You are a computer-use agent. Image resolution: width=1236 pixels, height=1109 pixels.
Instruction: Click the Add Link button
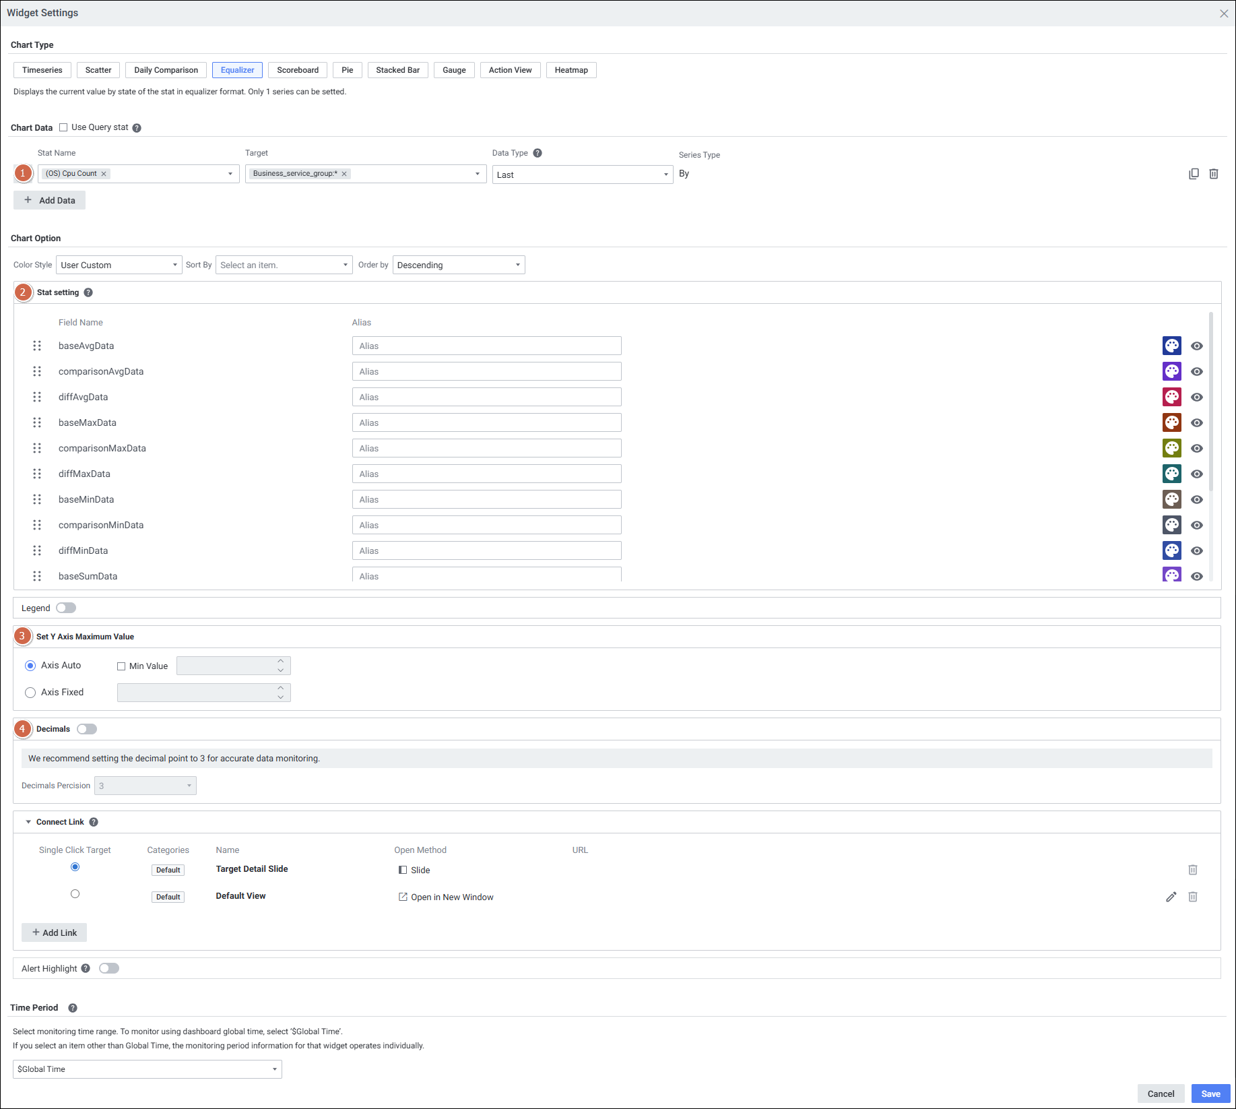point(54,932)
